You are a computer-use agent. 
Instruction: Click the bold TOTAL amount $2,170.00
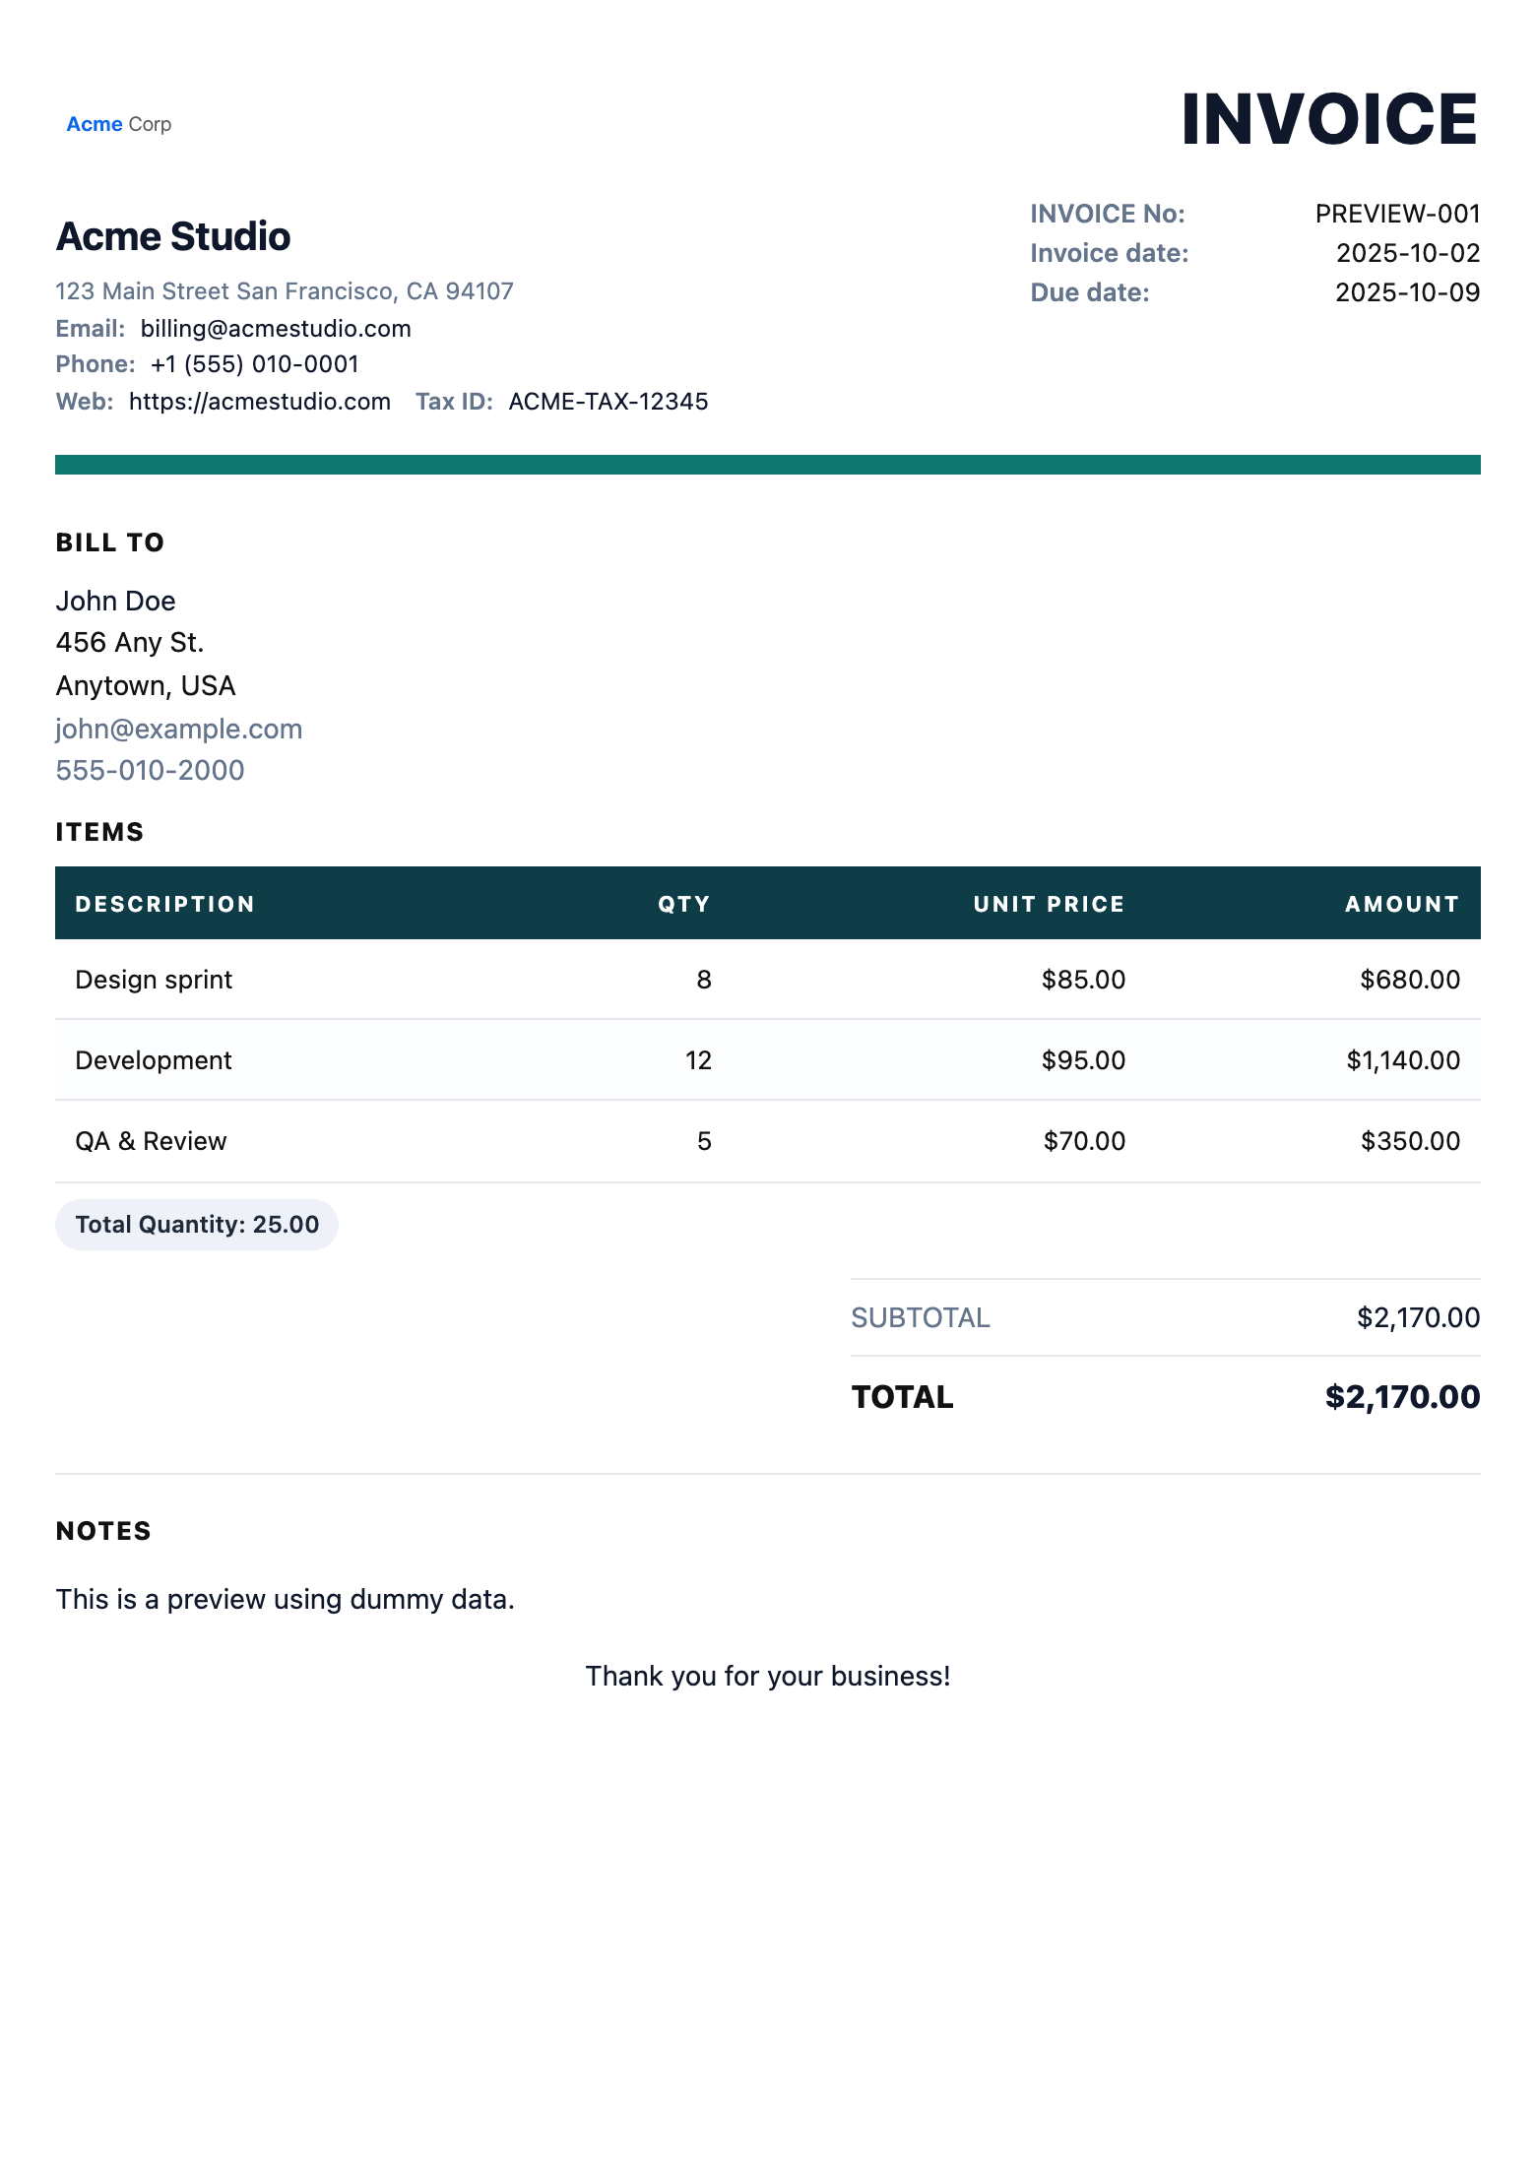pos(1402,1397)
